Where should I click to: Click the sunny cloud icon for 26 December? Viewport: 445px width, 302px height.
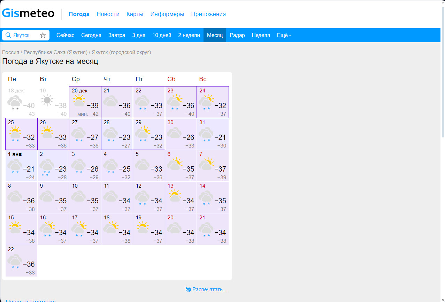point(47,132)
